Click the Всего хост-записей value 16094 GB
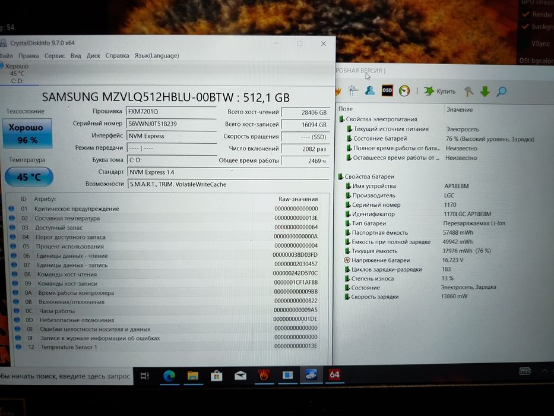This screenshot has width=554, height=416. (x=305, y=125)
